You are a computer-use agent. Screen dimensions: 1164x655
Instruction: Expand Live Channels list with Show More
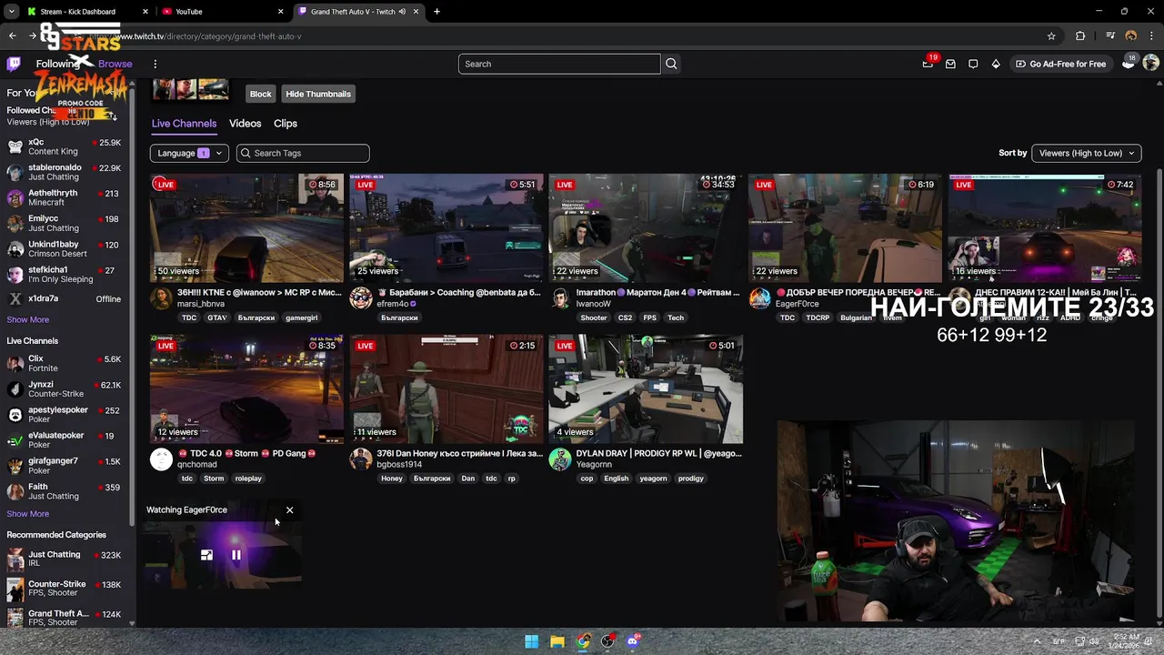[28, 514]
